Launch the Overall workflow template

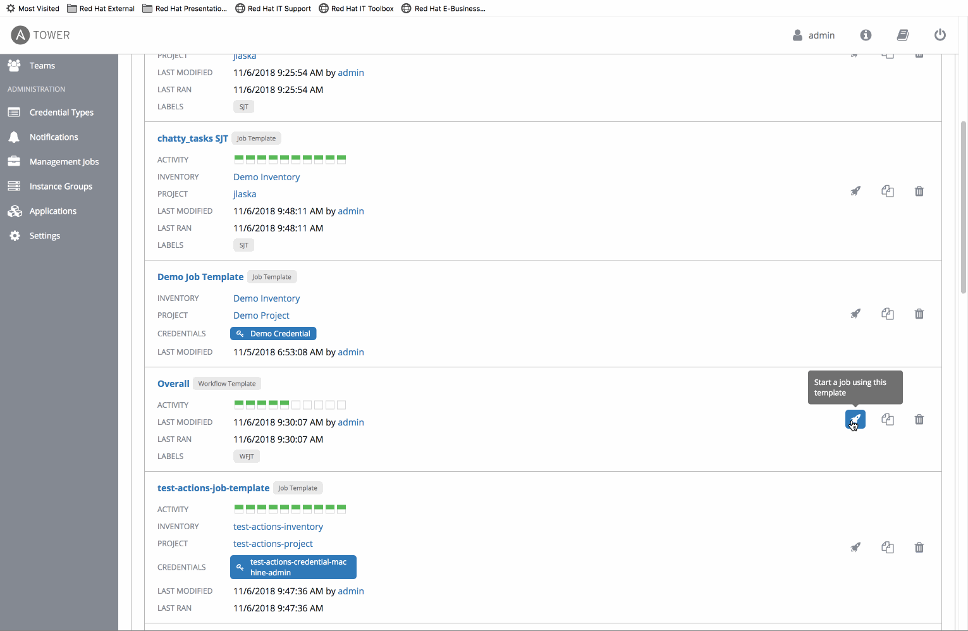(x=855, y=419)
